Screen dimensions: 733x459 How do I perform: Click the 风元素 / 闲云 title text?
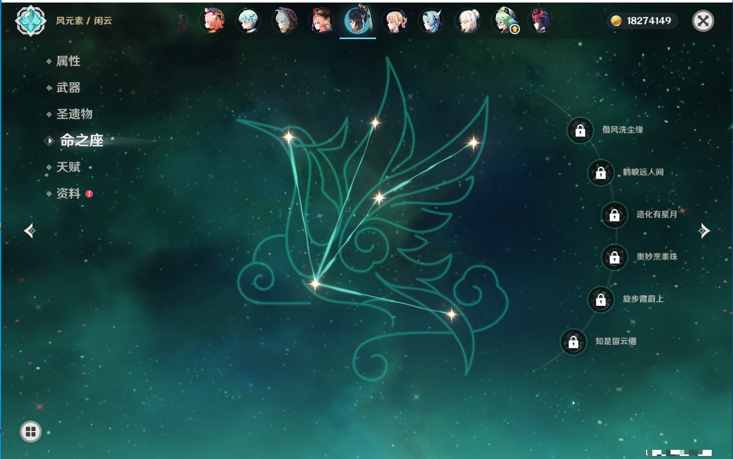coord(84,21)
